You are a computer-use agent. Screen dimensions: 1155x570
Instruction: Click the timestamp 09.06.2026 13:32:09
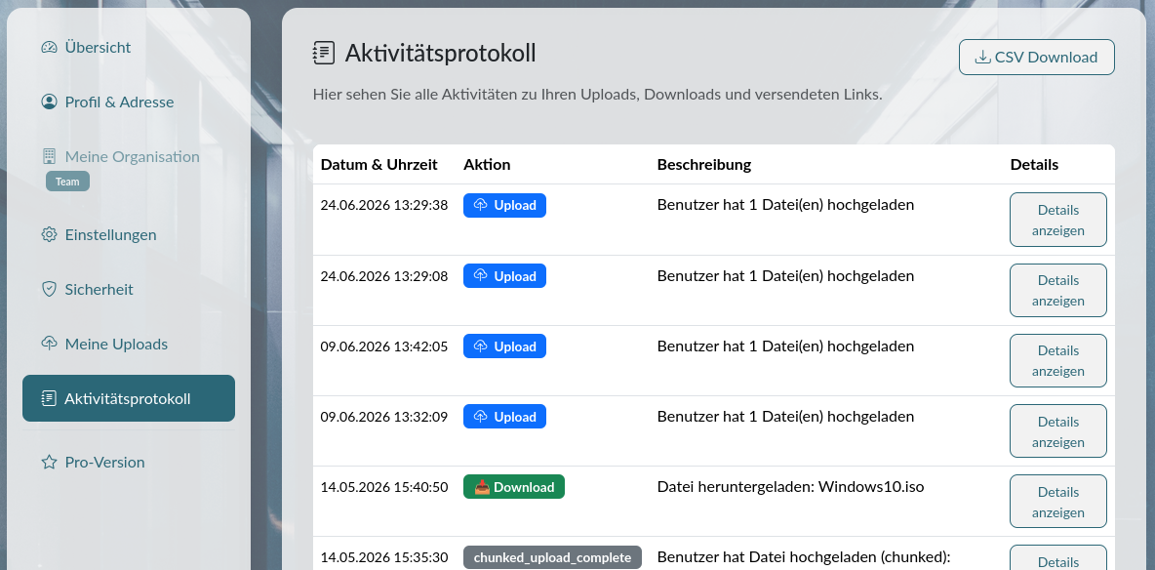point(383,417)
